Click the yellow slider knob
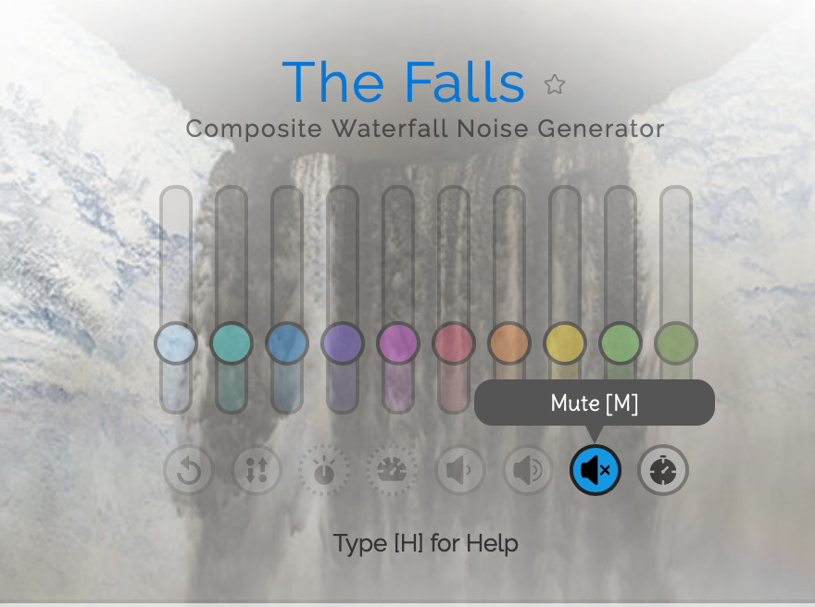Image resolution: width=815 pixels, height=607 pixels. [x=565, y=343]
